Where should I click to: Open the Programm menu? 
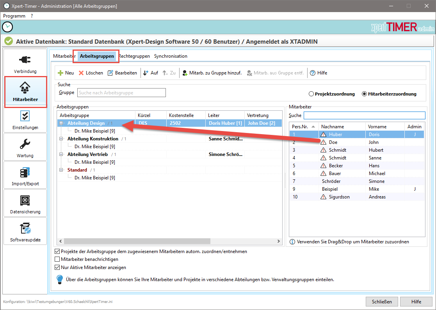(x=14, y=16)
